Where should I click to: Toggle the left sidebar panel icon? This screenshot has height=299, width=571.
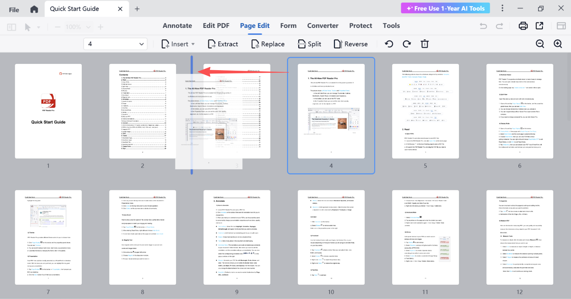(x=11, y=27)
